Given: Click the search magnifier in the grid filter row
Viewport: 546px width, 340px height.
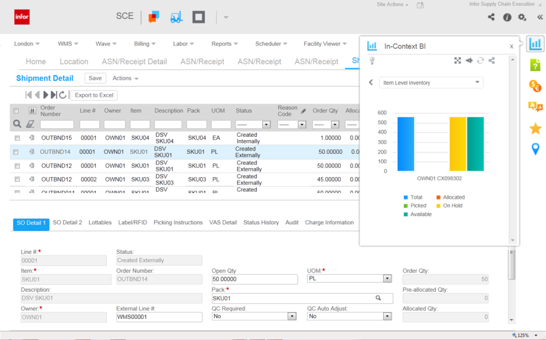Looking at the screenshot, I should (16, 124).
